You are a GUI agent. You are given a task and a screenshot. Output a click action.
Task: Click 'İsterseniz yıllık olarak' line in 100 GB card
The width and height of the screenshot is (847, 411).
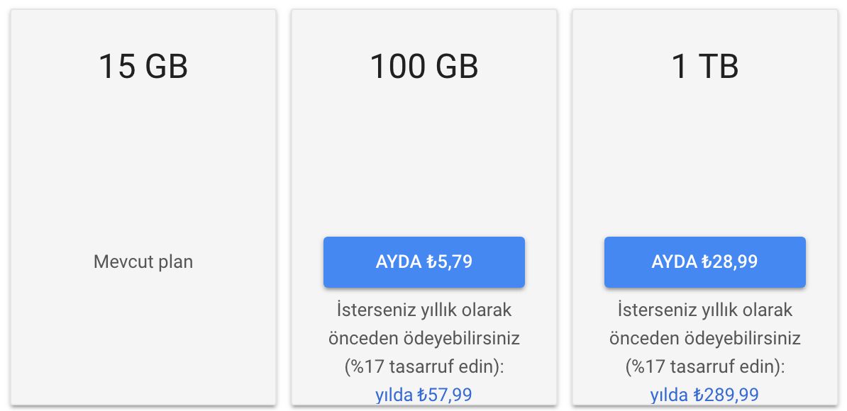424,310
